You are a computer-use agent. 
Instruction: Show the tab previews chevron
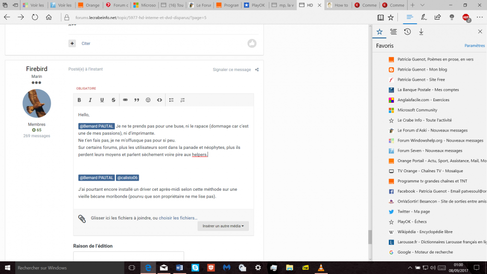point(422,5)
